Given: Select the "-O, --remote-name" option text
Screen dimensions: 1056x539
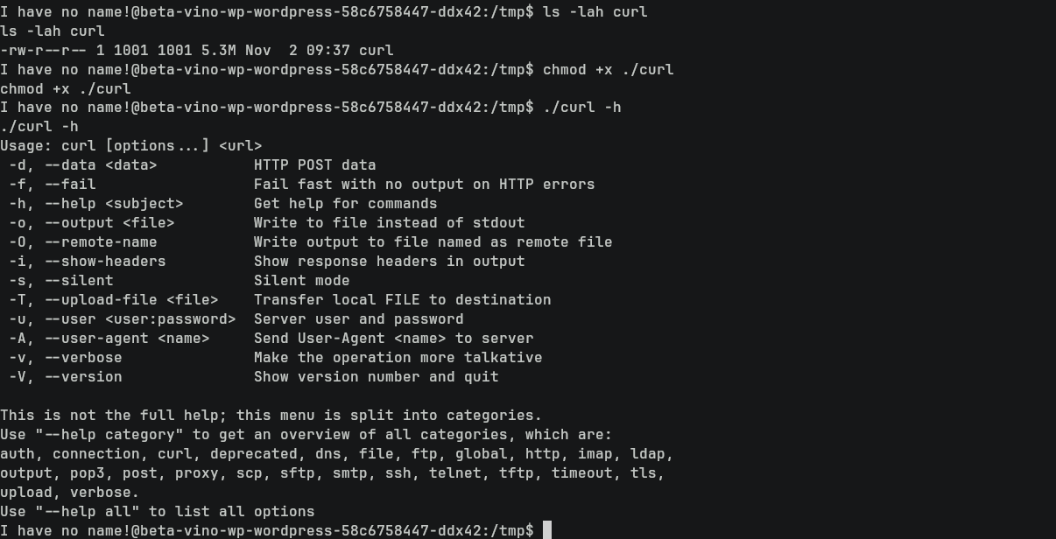Looking at the screenshot, I should pyautogui.click(x=83, y=241).
